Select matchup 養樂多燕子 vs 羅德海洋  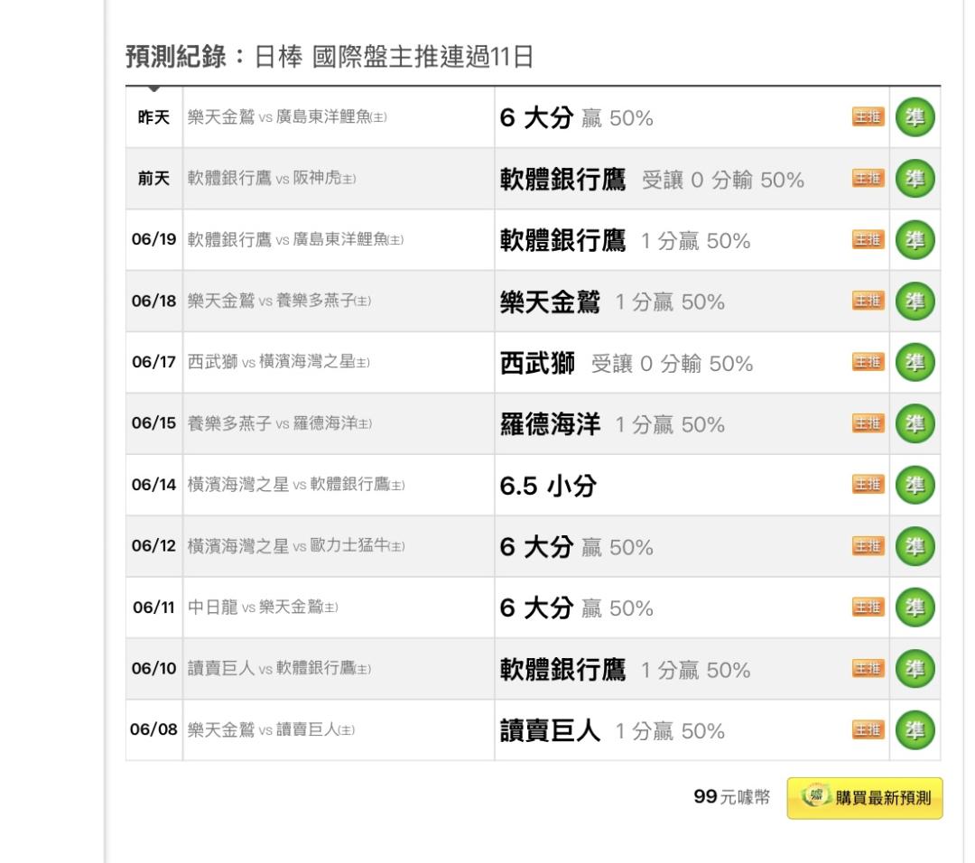tap(280, 423)
